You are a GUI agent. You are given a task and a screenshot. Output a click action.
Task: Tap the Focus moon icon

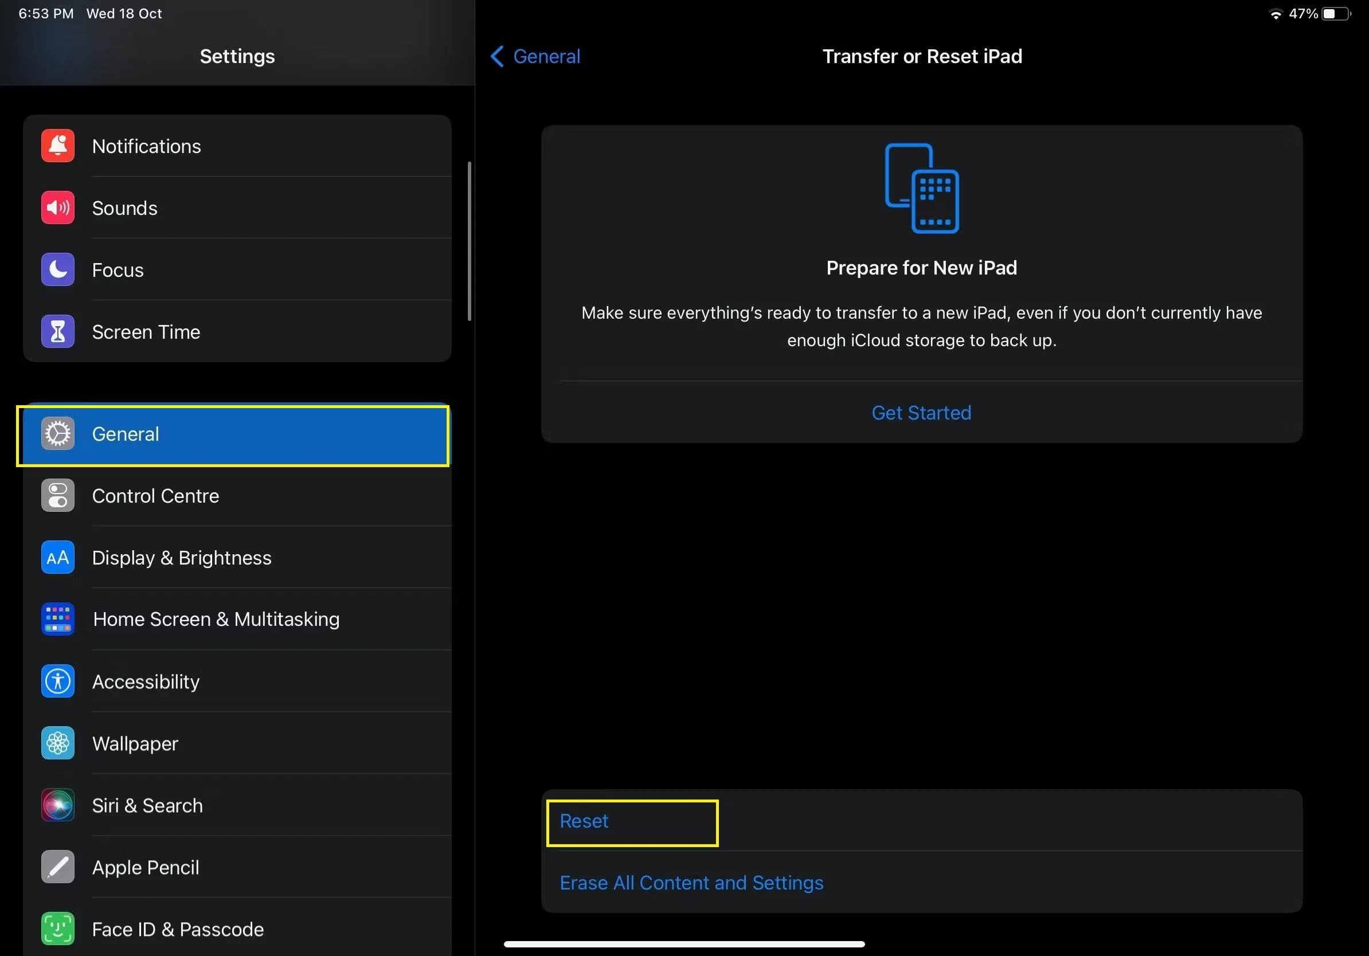(x=58, y=270)
